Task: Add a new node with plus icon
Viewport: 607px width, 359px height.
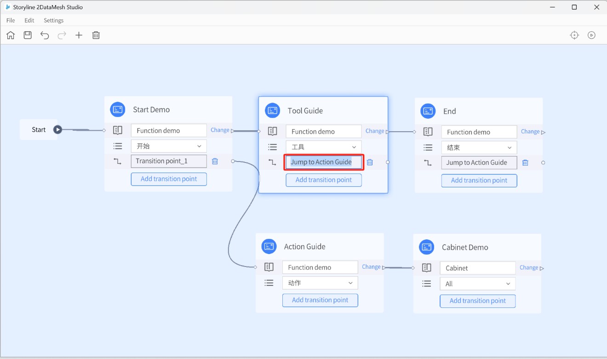Action: (x=79, y=35)
